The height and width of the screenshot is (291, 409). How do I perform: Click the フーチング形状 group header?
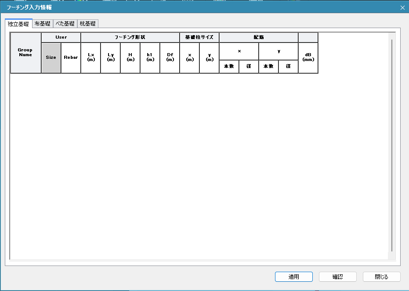tap(130, 37)
